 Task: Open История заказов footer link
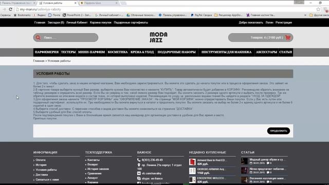(98, 169)
